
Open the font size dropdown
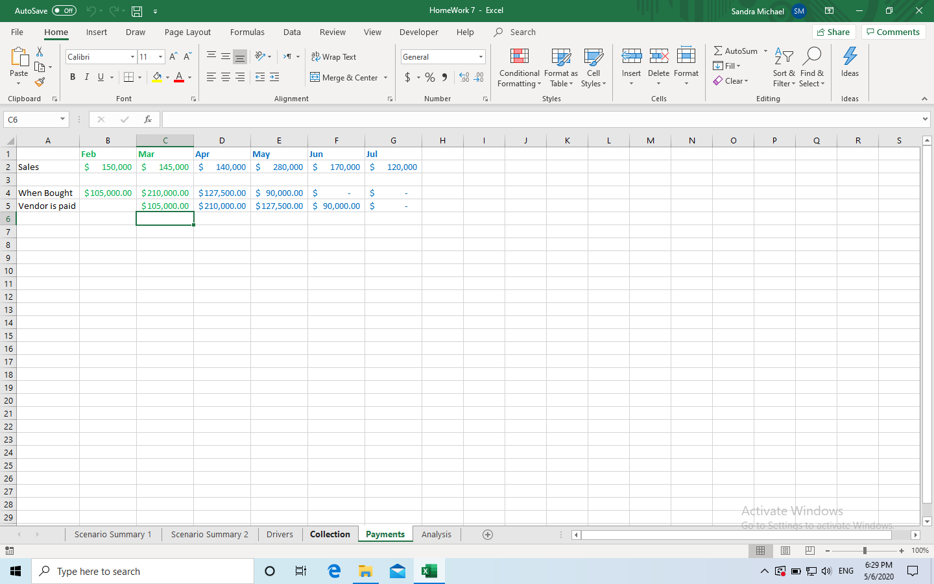point(160,56)
